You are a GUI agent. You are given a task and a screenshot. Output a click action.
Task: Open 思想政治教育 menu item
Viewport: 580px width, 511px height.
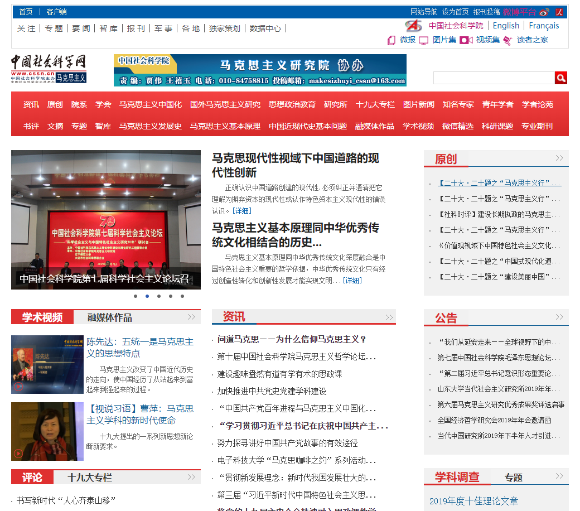[292, 104]
